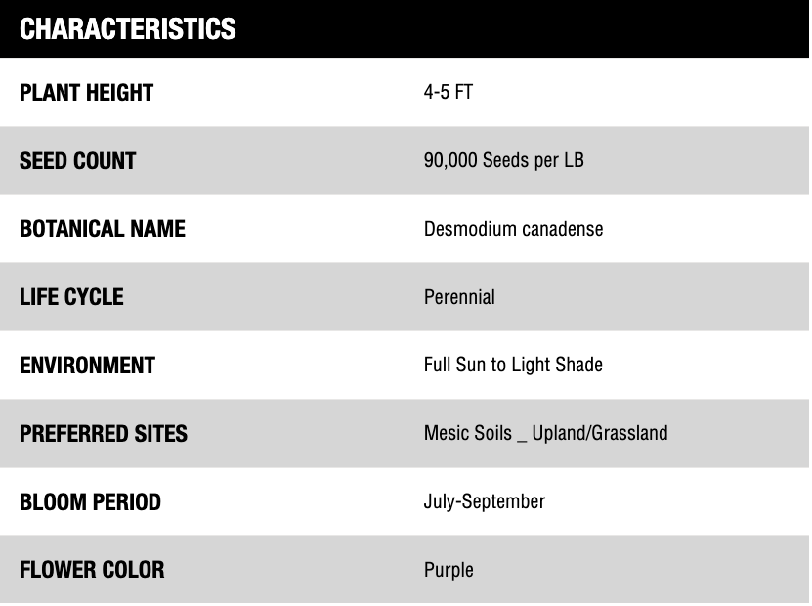Image resolution: width=812 pixels, height=606 pixels.
Task: Click the Mesic Soils Upland/Grassland value
Action: [545, 433]
